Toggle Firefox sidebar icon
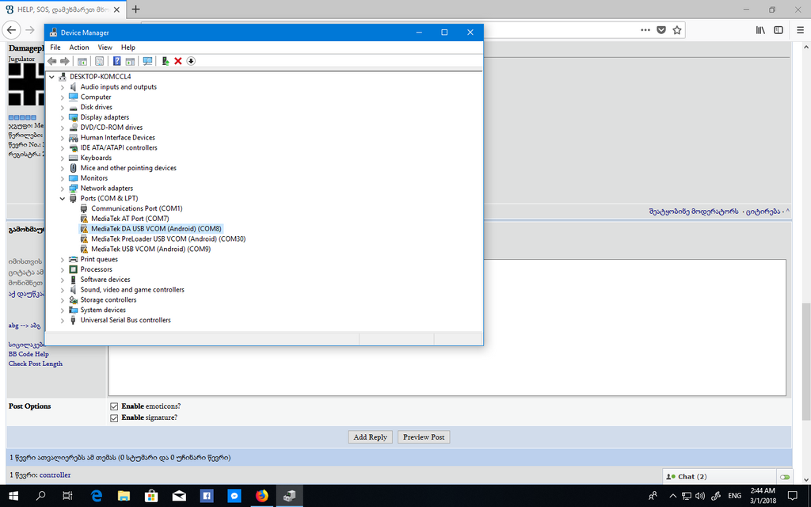 (779, 30)
